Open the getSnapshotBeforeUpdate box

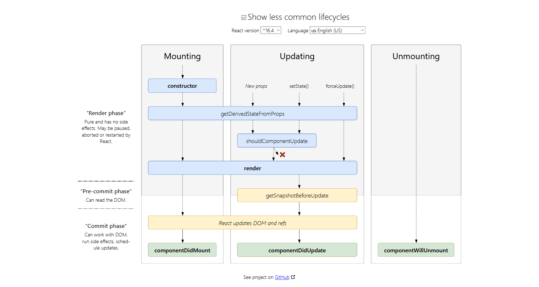[297, 195]
